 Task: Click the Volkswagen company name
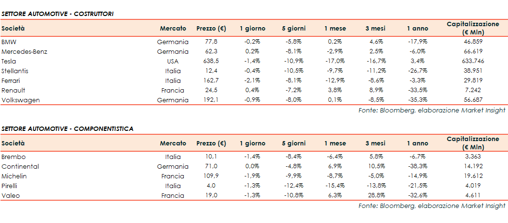pos(20,100)
